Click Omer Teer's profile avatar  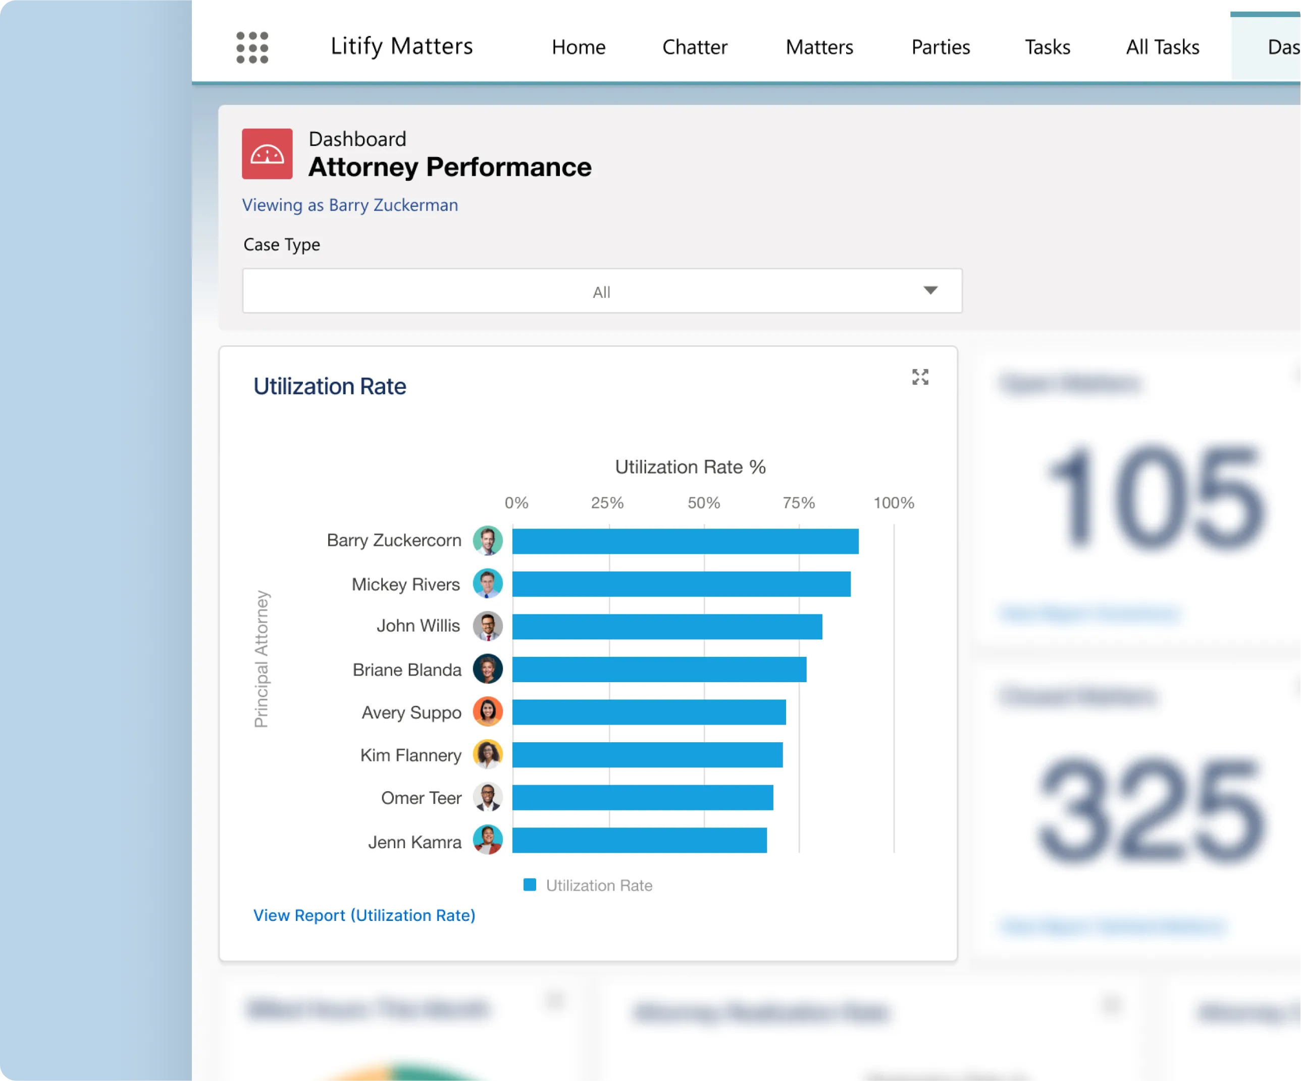488,797
